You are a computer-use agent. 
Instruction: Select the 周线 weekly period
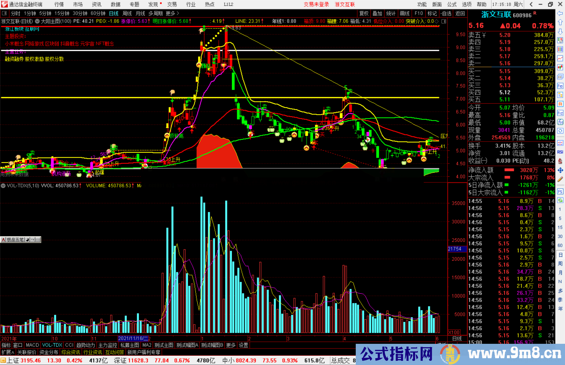coord(127,13)
